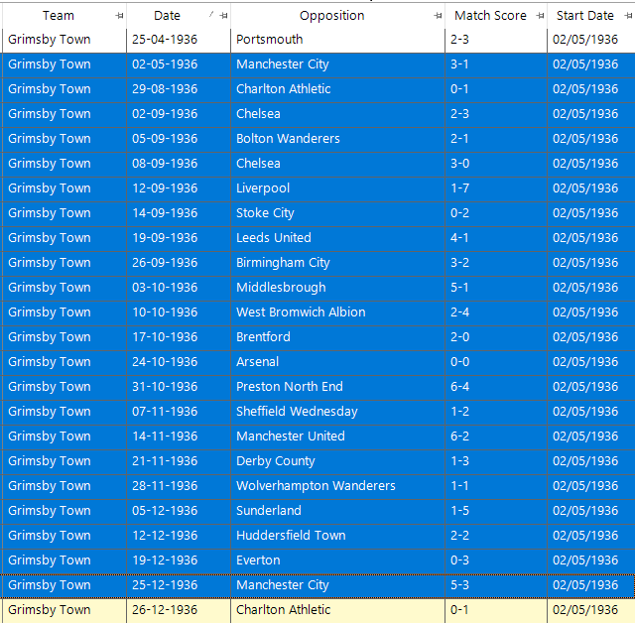Image resolution: width=635 pixels, height=623 pixels.
Task: Click the pin icon in Start Date header
Action: (628, 16)
